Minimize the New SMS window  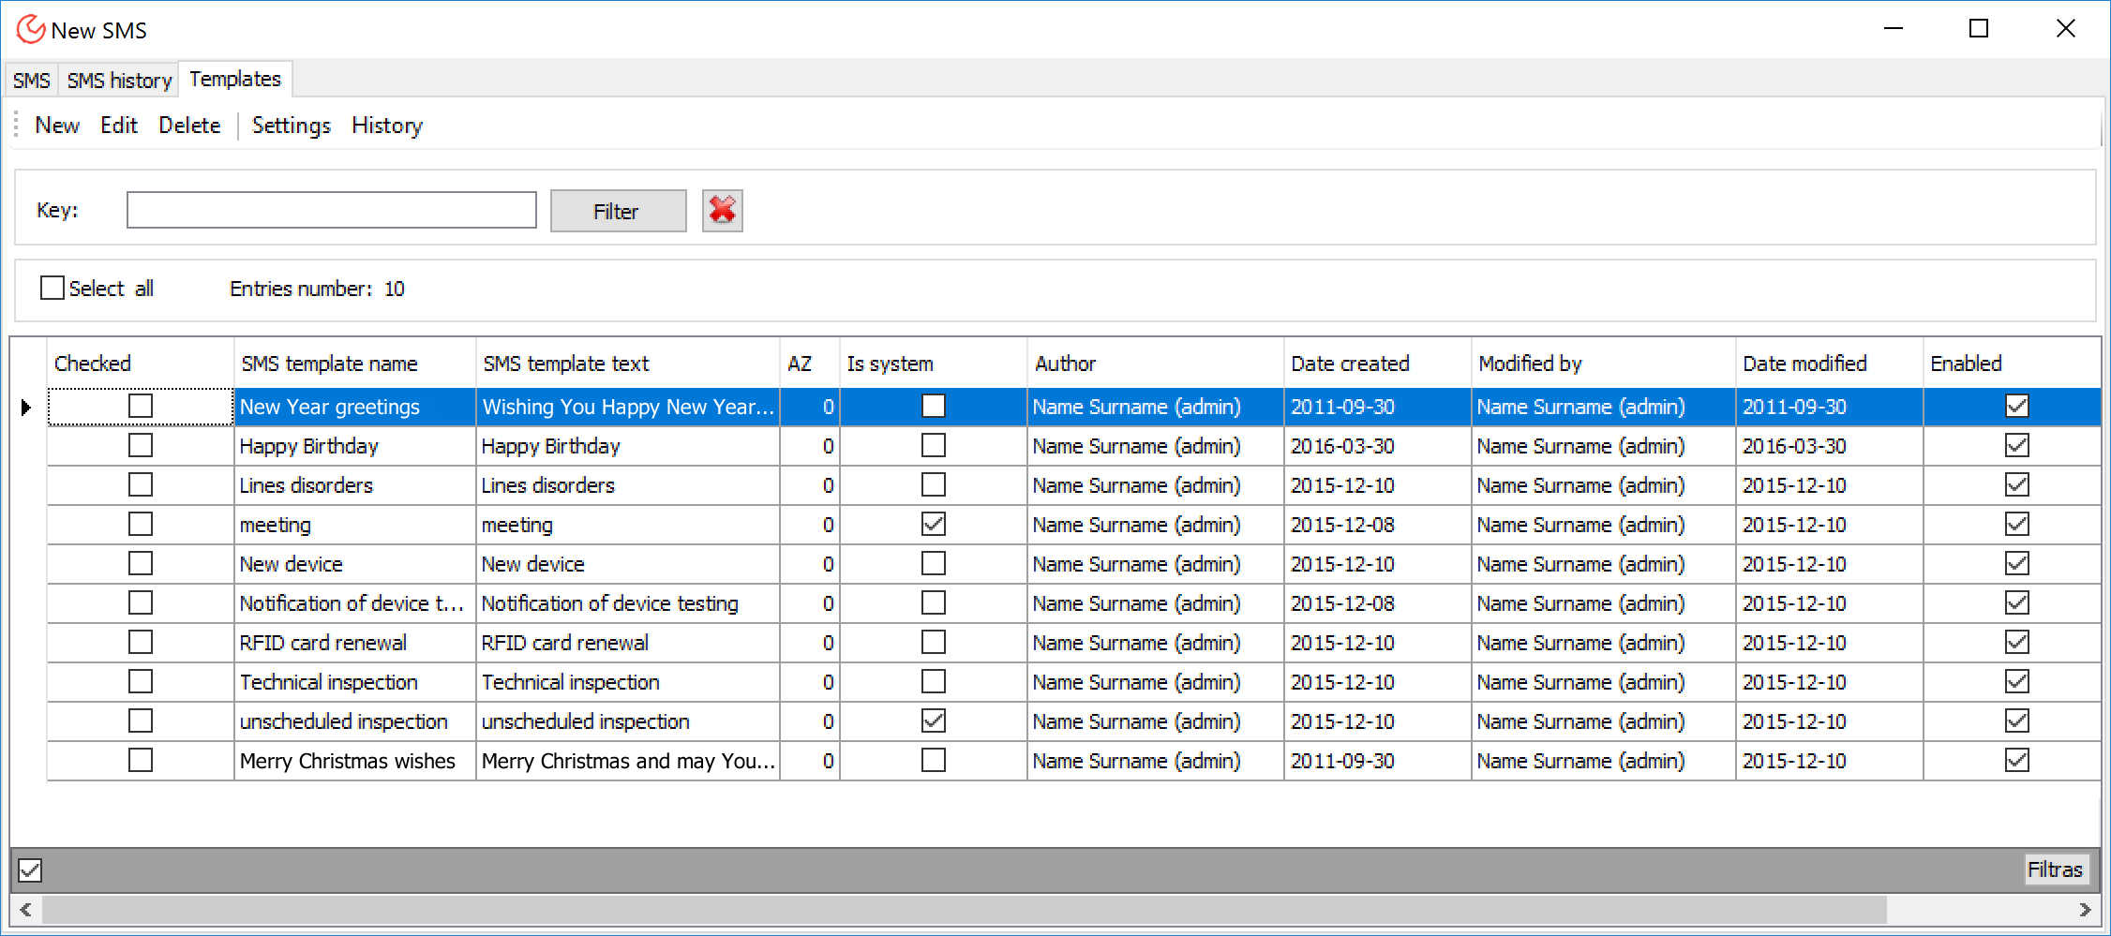tap(1894, 29)
